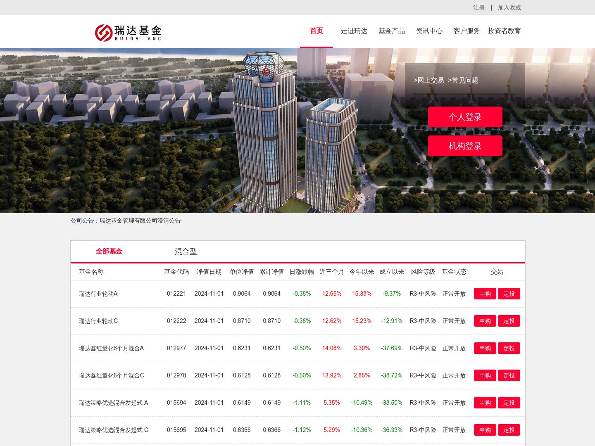Open fund 瑞达鑫红量化6个月混合A
Viewport: 595px width, 446px height.
tap(112, 348)
